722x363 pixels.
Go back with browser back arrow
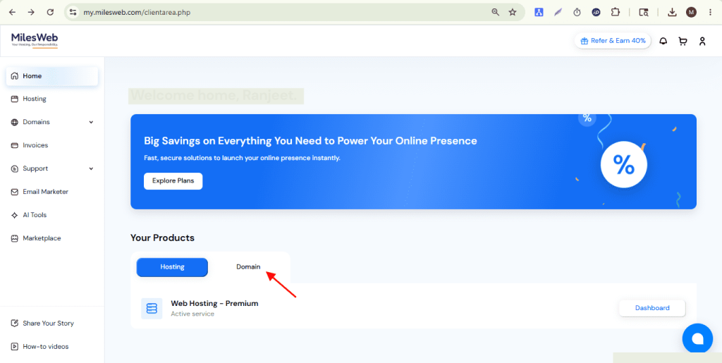(x=12, y=13)
